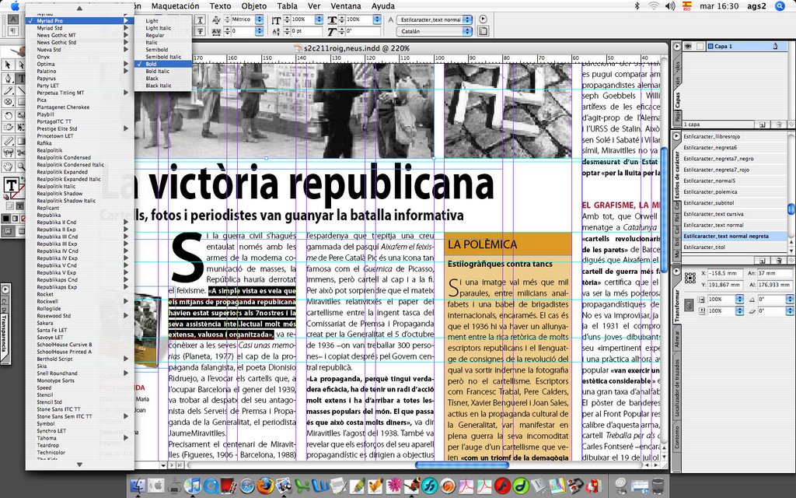The image size is (796, 498).
Task: Select the Scissors tool
Action: click(21, 153)
